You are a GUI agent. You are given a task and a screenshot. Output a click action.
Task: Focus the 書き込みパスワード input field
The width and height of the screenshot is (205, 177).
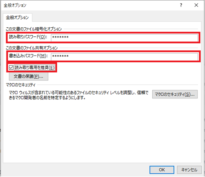coord(125,57)
